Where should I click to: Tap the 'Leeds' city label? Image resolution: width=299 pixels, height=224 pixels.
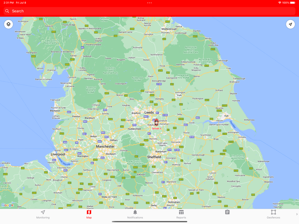149,112
